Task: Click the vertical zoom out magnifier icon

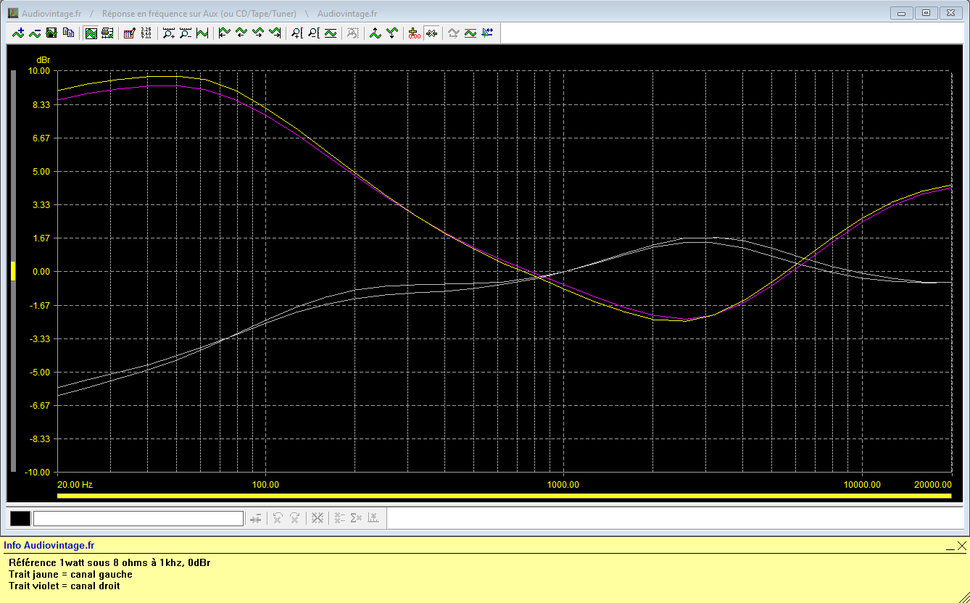Action: pos(313,33)
